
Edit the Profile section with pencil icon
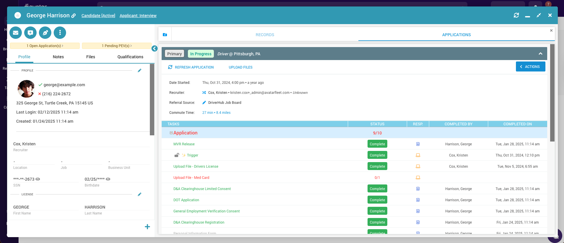point(140,71)
